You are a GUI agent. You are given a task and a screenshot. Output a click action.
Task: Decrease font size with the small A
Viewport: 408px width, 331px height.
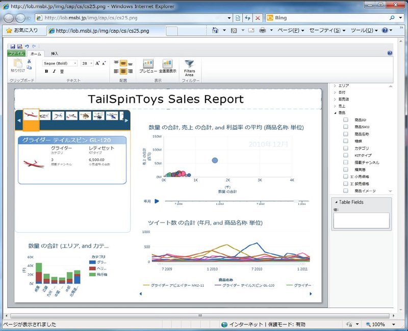[104, 63]
